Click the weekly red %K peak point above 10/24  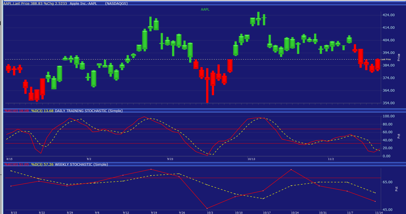pos(291,170)
